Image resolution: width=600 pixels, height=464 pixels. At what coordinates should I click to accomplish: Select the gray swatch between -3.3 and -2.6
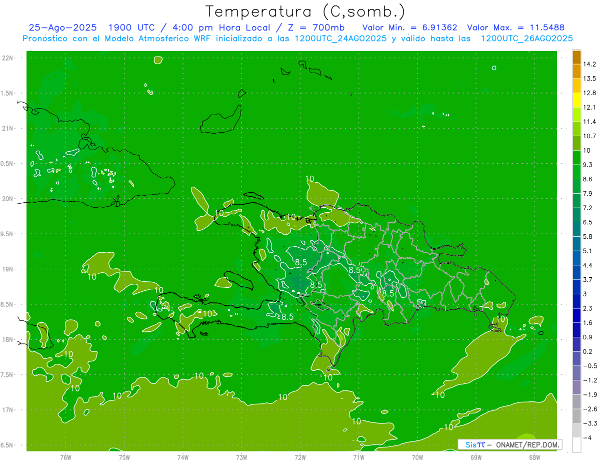576,416
